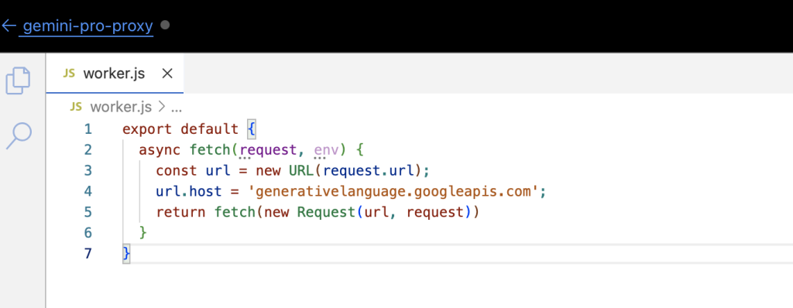The height and width of the screenshot is (308, 793).
Task: Click worker.js in the breadcrumb
Action: point(121,107)
